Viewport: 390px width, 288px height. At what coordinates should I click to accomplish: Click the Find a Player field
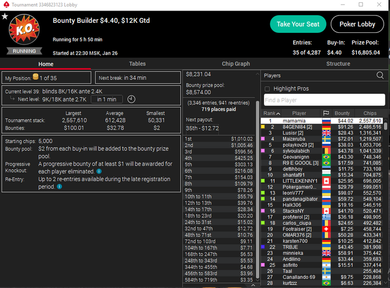(x=324, y=100)
